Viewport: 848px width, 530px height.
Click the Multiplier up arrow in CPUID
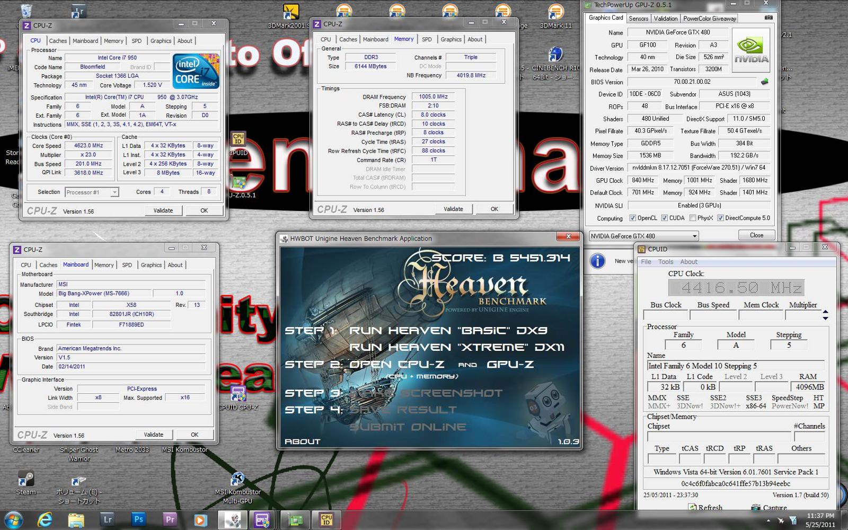825,312
